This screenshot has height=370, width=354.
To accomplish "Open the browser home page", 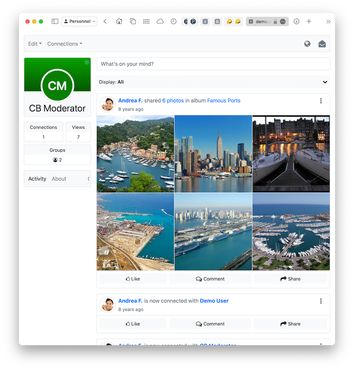I will coord(119,22).
